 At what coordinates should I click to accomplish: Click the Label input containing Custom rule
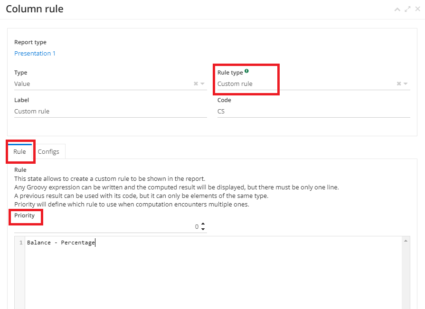[x=110, y=112]
